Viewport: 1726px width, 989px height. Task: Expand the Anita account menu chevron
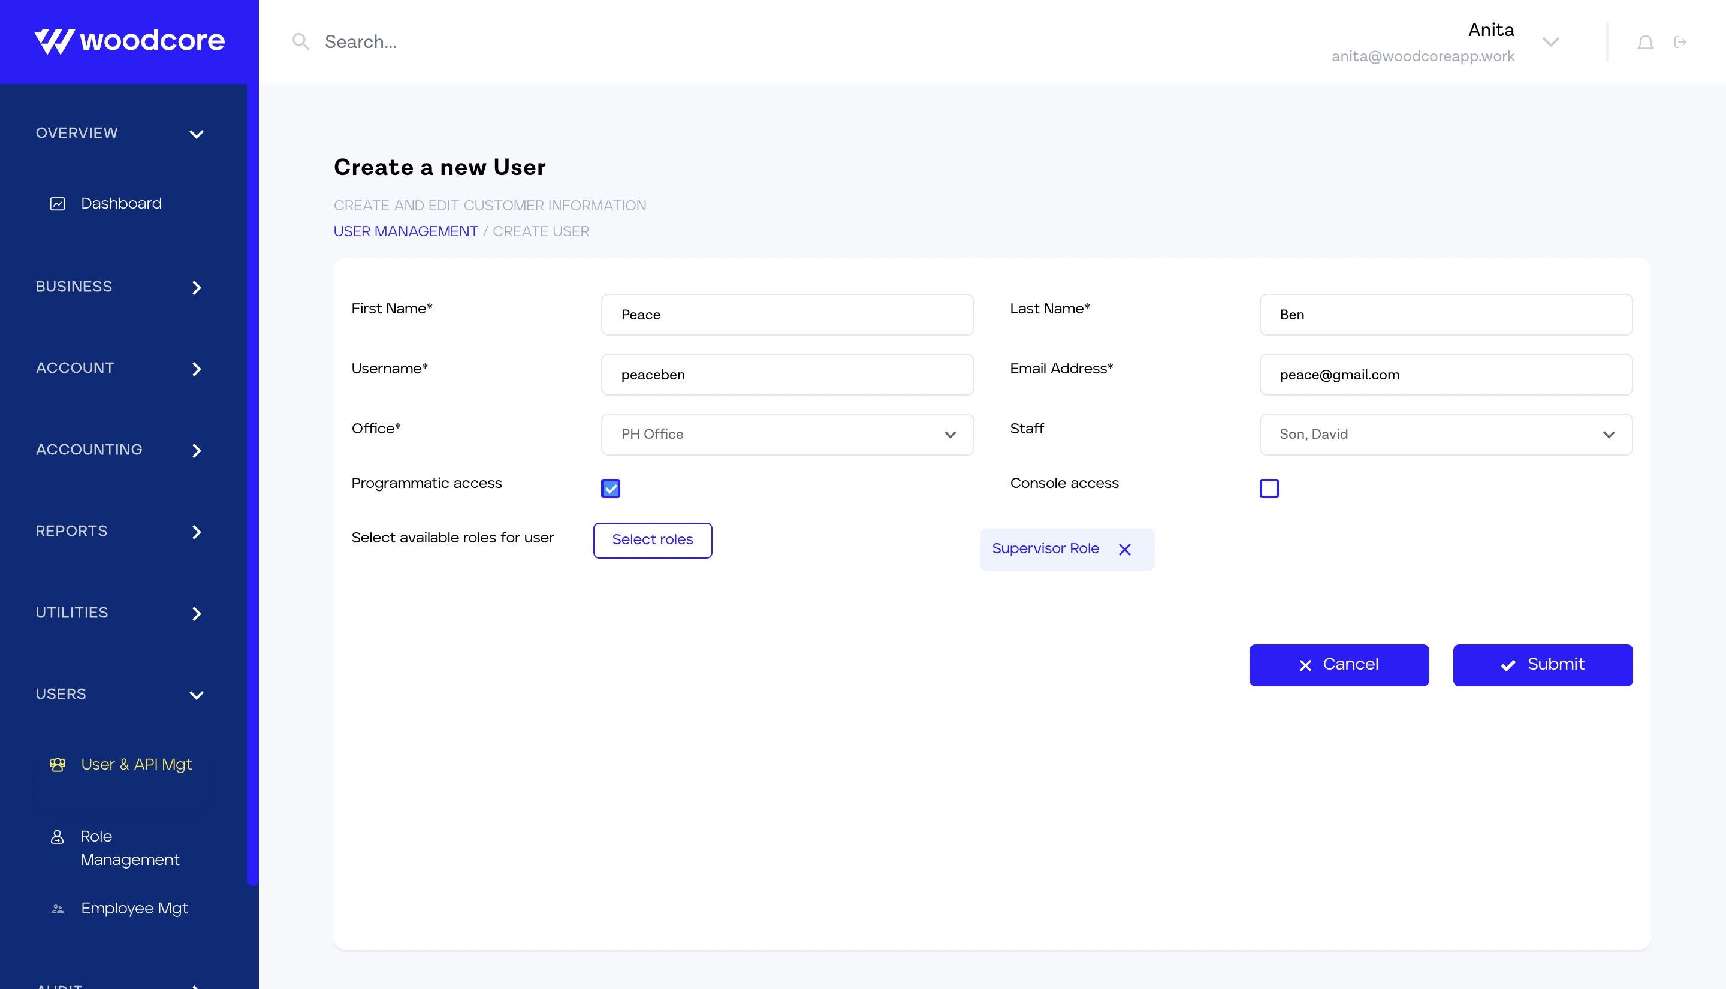(x=1550, y=42)
